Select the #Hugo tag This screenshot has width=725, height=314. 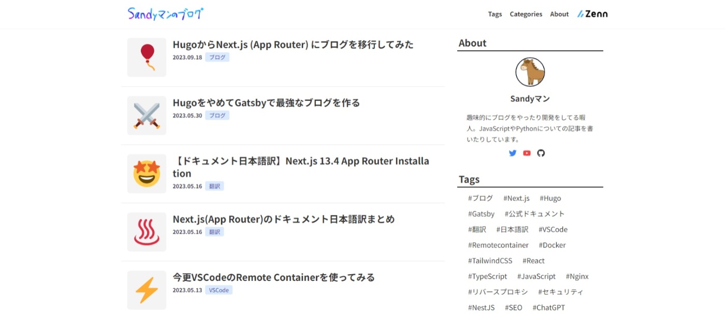550,198
